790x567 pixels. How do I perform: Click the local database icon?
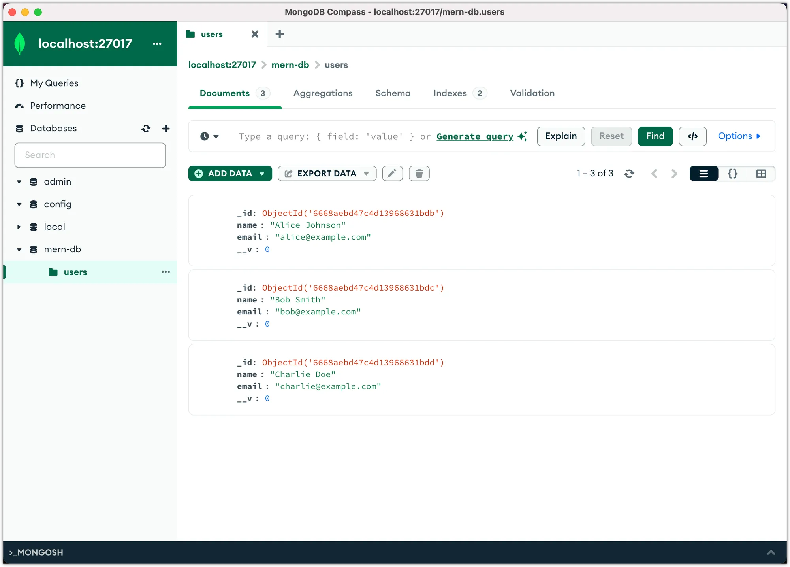click(34, 227)
